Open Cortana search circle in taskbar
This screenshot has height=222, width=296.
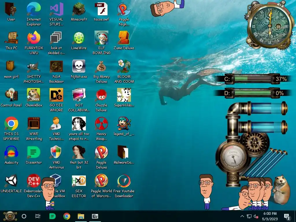pos(24,216)
